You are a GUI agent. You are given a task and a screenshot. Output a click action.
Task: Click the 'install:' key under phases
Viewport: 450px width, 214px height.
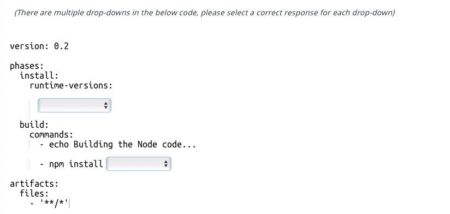(39, 76)
